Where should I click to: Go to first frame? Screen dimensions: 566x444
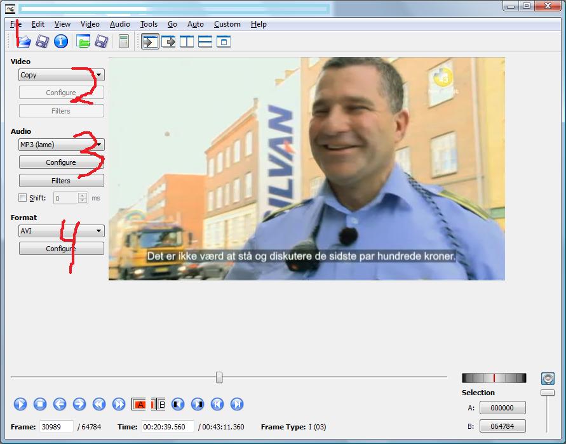[217, 404]
